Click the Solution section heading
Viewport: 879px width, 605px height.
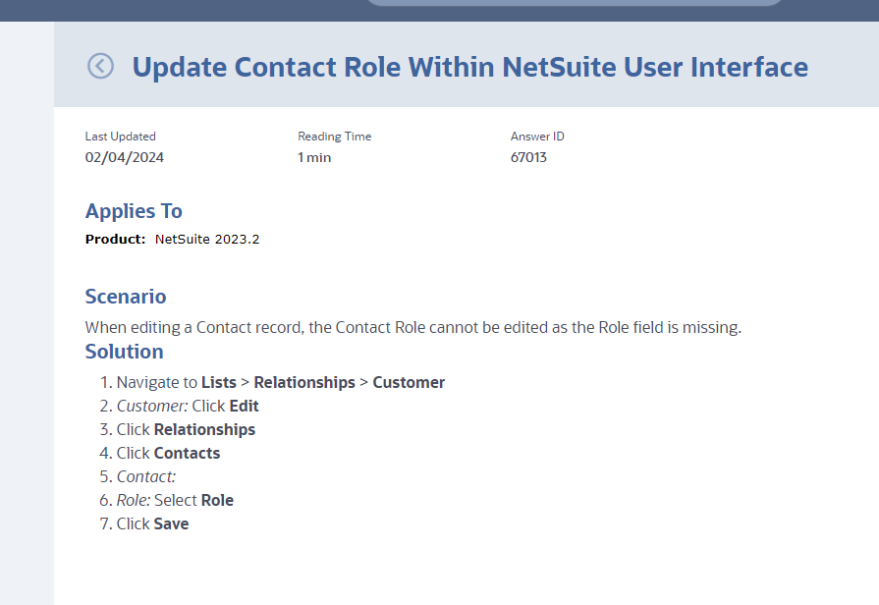point(124,352)
